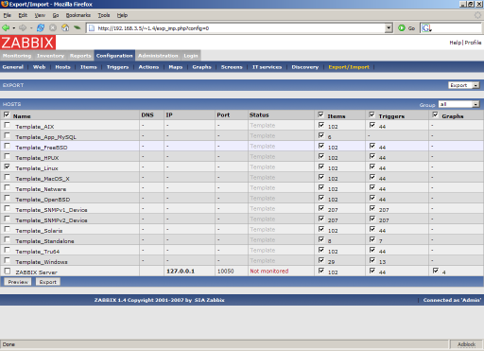Click the Stop loading icon
The image size is (484, 351).
pos(53,28)
